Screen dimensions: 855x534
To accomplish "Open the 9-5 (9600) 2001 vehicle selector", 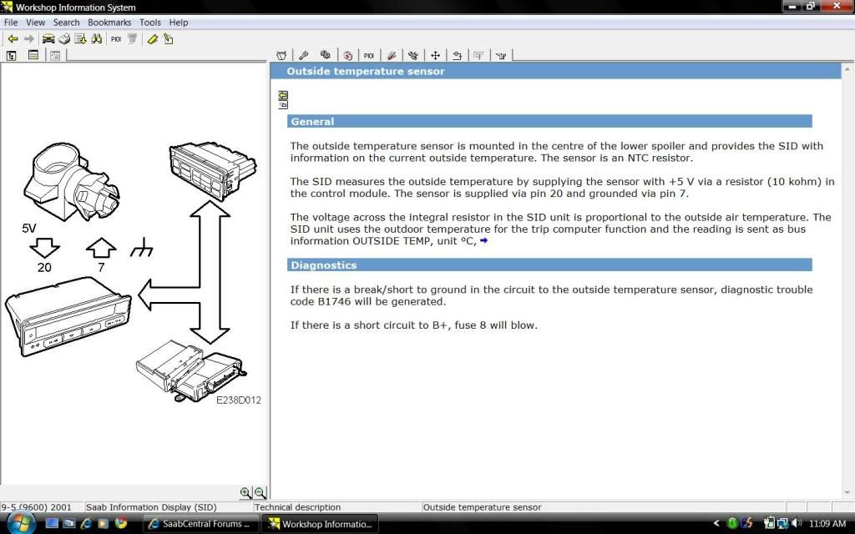I will 38,506.
